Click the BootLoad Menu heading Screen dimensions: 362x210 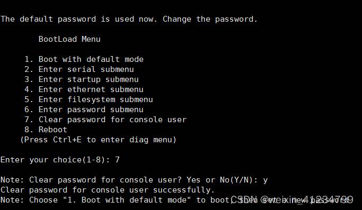[x=69, y=39]
